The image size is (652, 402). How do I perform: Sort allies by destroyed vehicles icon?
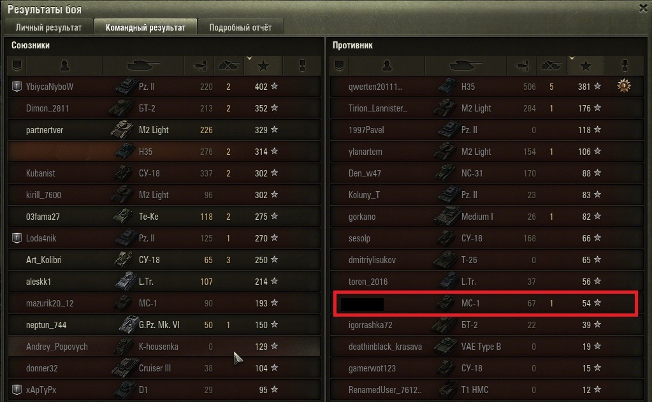click(x=229, y=66)
